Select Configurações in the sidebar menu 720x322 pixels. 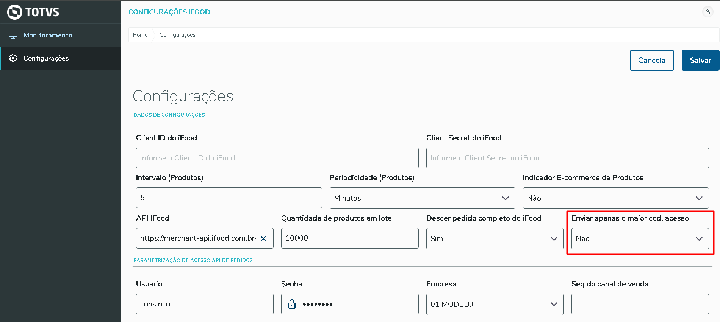point(46,58)
